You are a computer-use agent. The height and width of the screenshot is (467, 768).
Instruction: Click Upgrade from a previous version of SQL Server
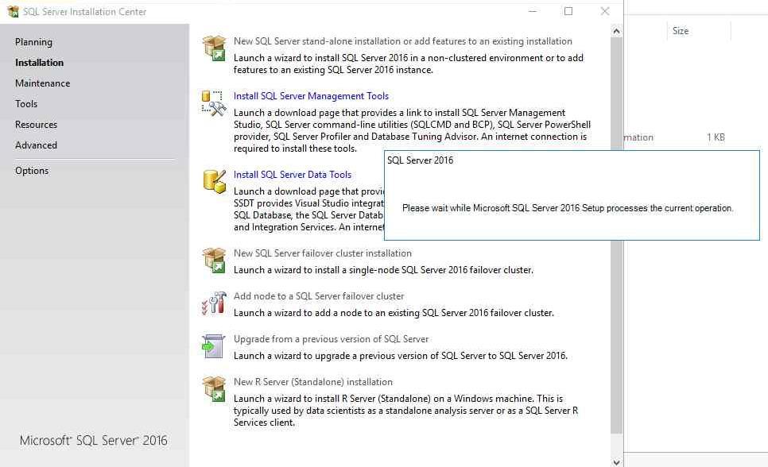coord(331,339)
